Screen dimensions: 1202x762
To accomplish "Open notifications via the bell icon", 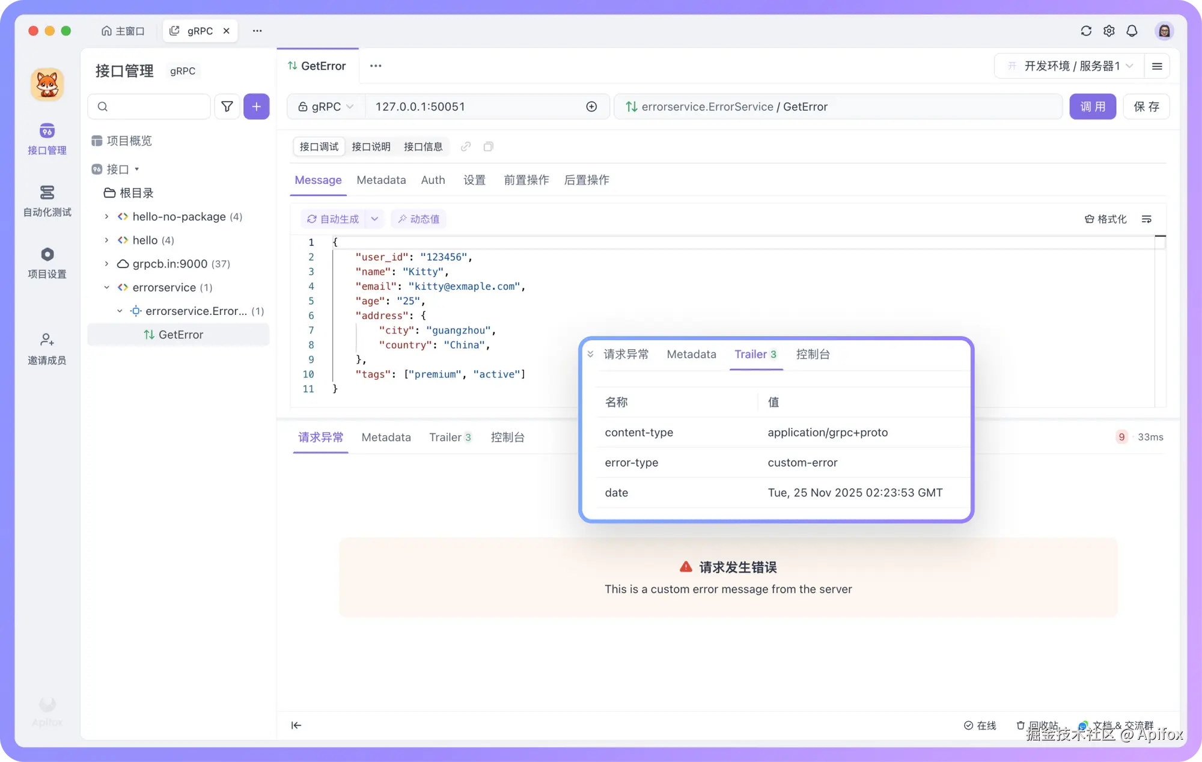I will pos(1132,31).
